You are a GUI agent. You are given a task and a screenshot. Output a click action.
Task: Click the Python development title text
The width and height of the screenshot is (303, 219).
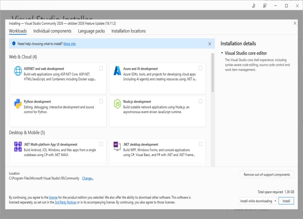pyautogui.click(x=37, y=101)
